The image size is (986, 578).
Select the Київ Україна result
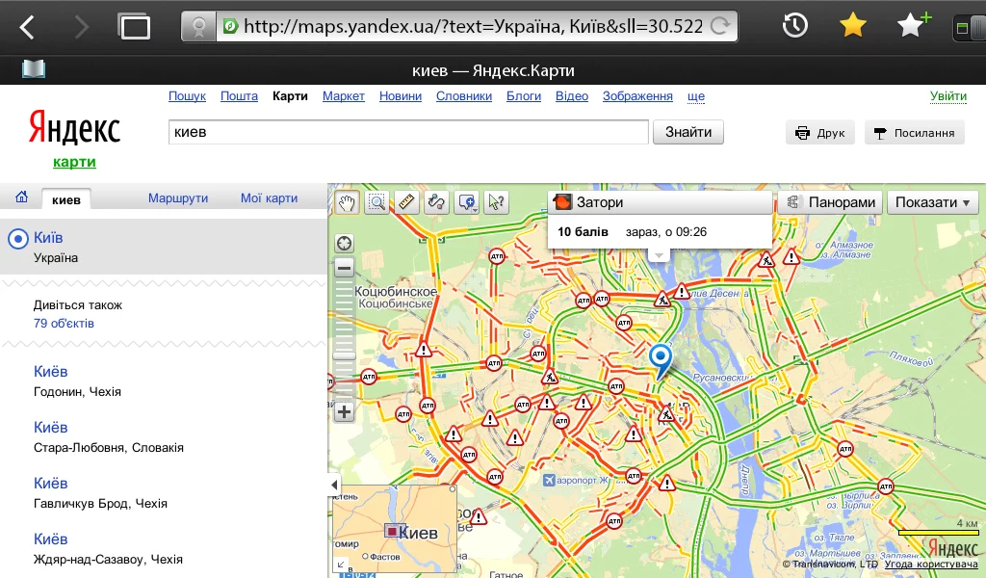pos(164,247)
